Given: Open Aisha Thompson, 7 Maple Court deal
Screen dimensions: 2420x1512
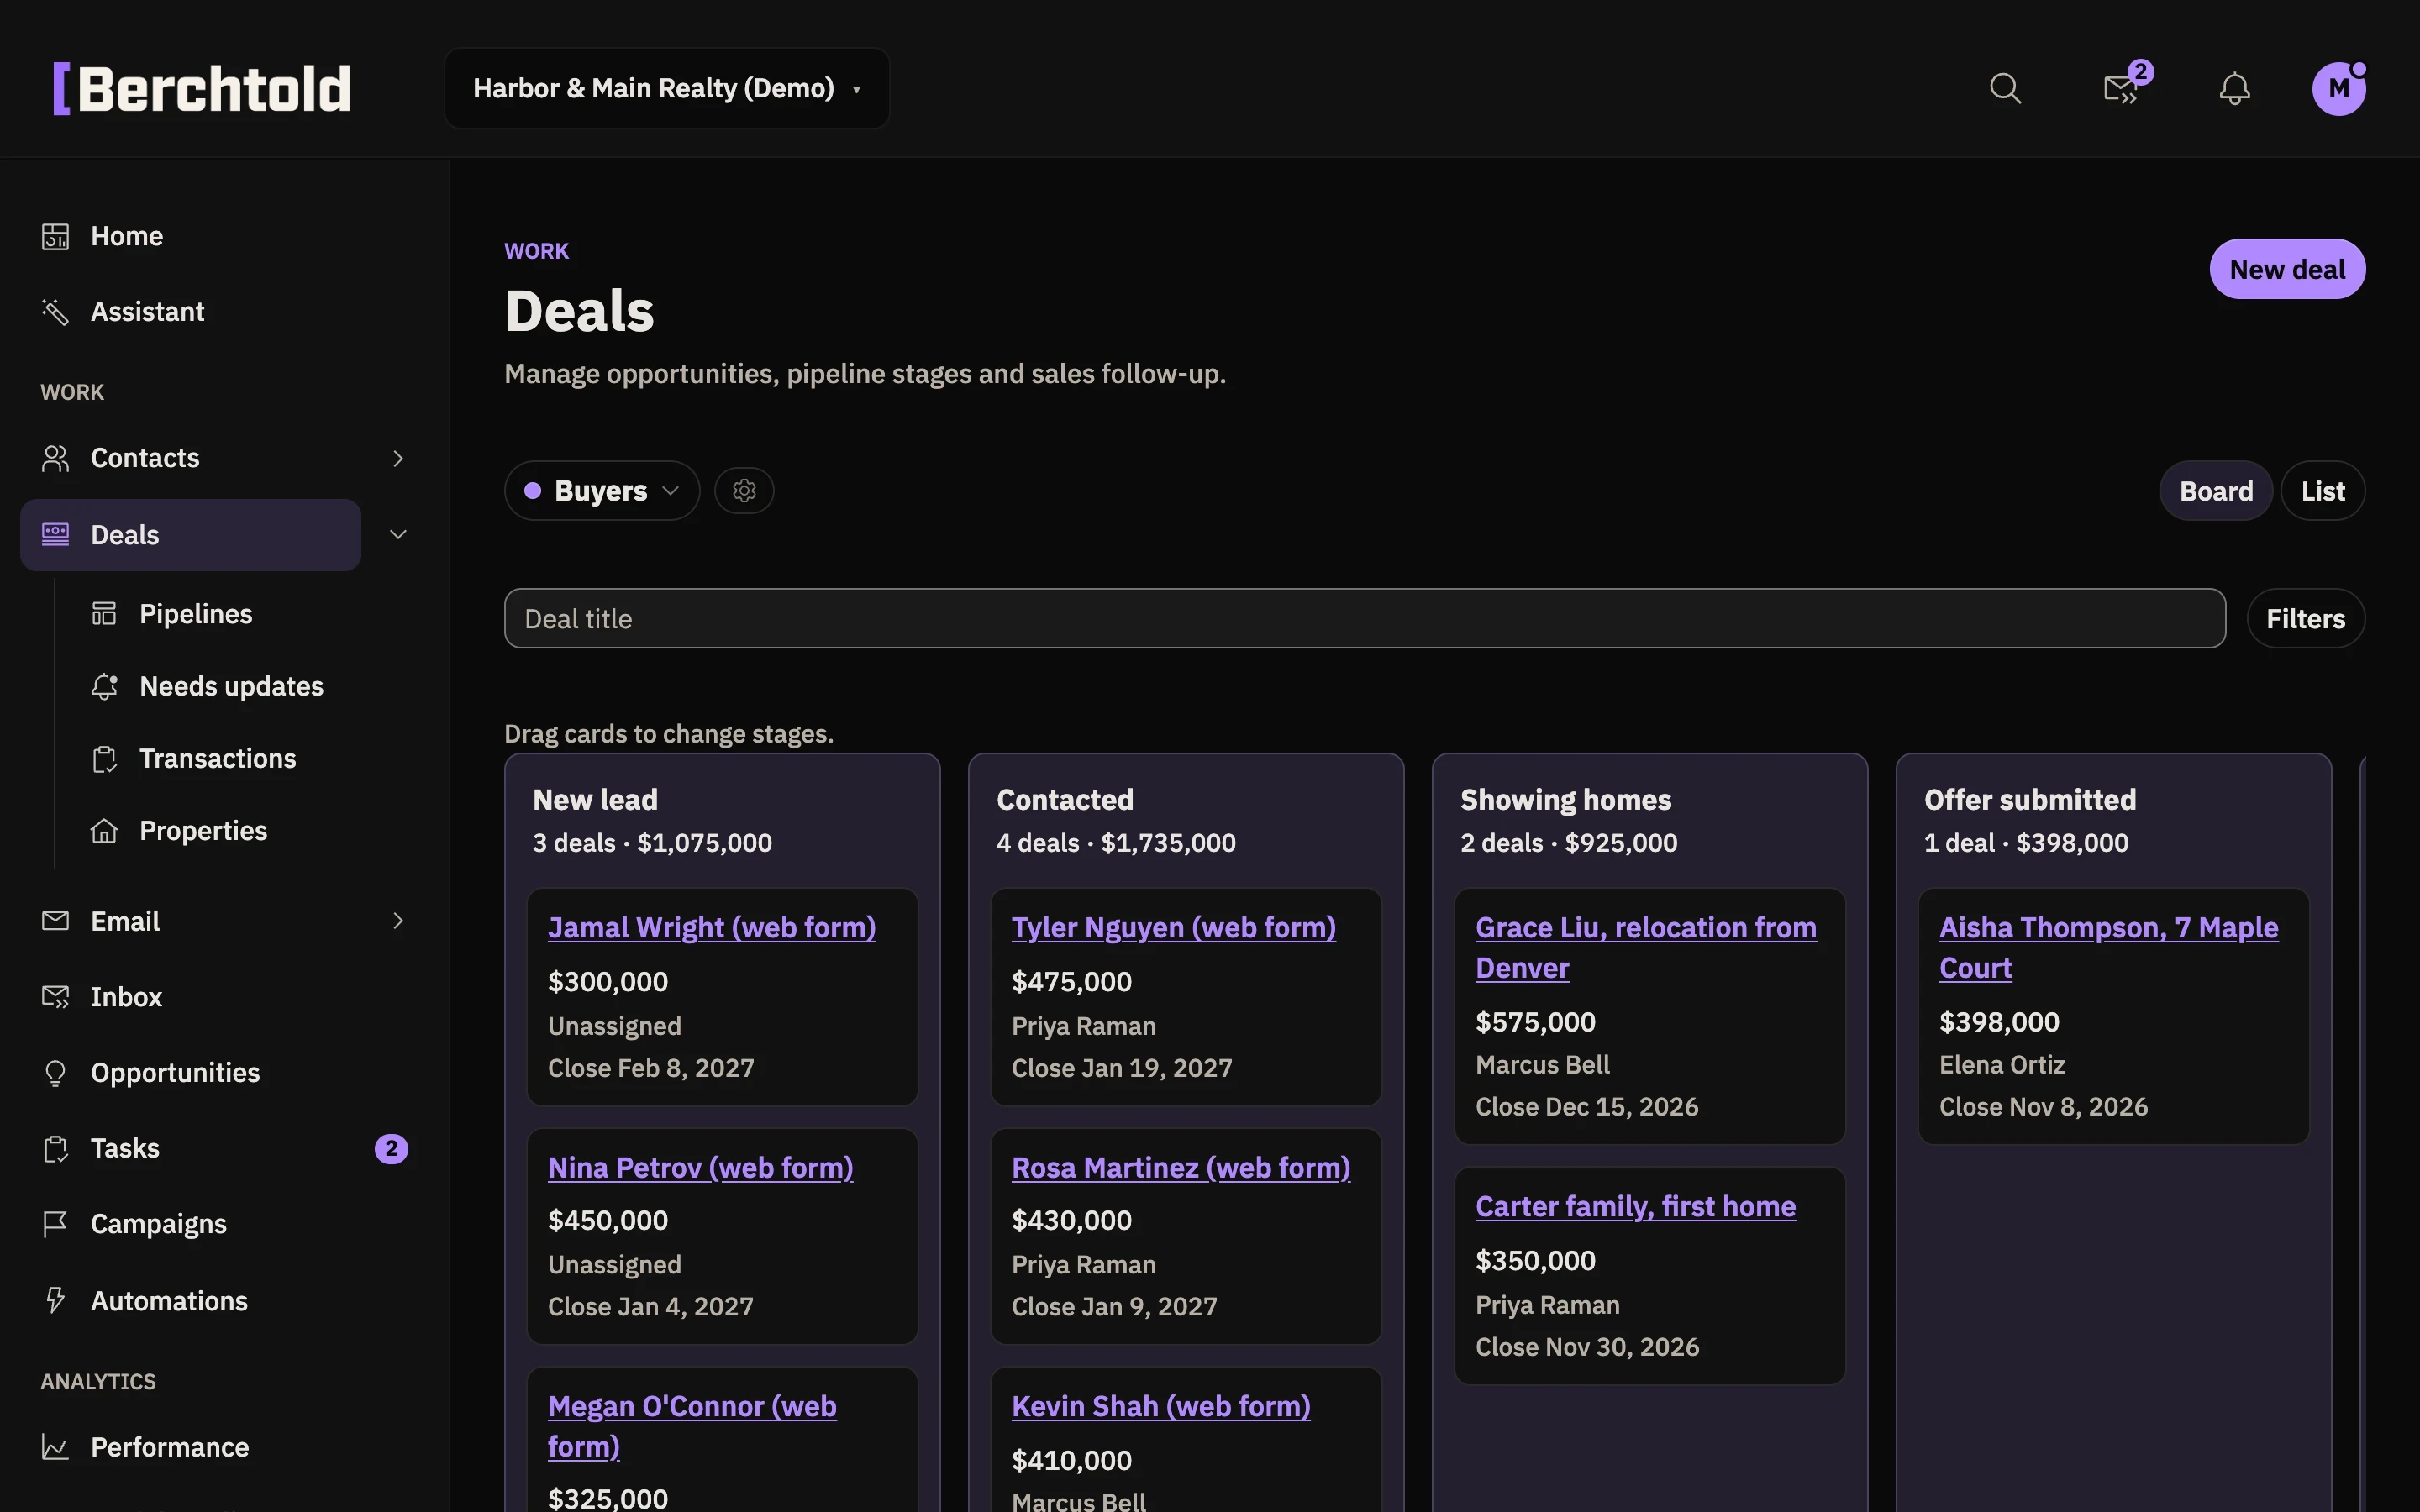Looking at the screenshot, I should [x=2108, y=948].
